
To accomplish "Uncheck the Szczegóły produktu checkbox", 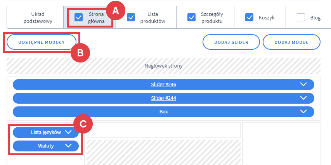I will pos(191,17).
